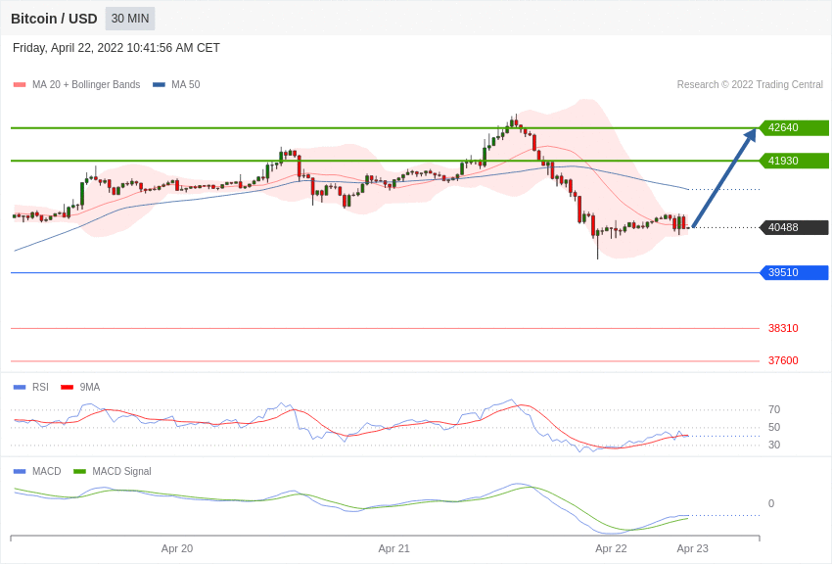Click the 38310 red support label

(783, 328)
